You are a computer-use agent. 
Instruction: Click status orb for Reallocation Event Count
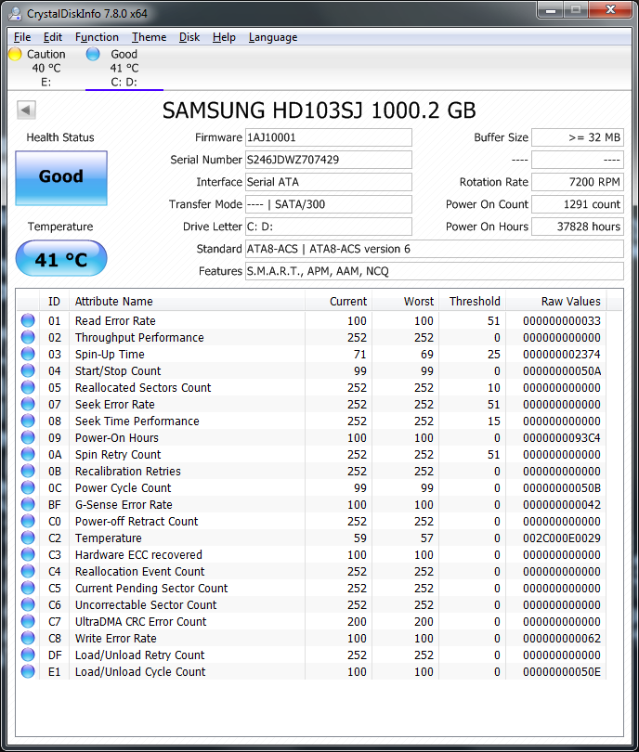28,571
